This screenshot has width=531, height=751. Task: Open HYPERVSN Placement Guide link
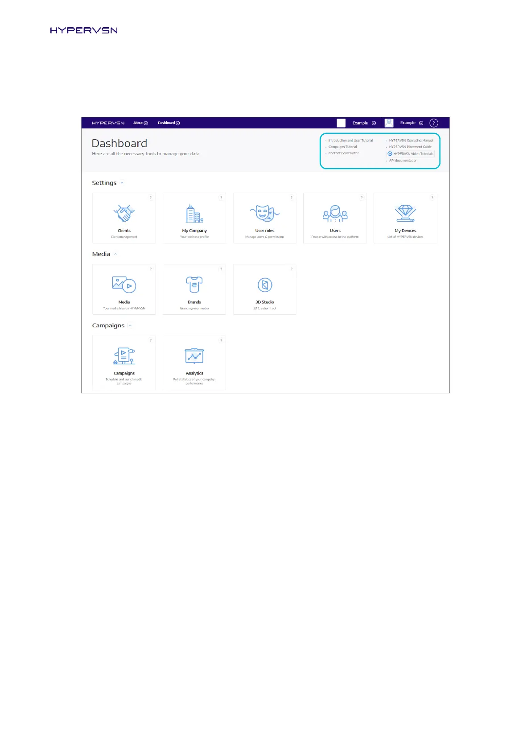click(x=410, y=147)
